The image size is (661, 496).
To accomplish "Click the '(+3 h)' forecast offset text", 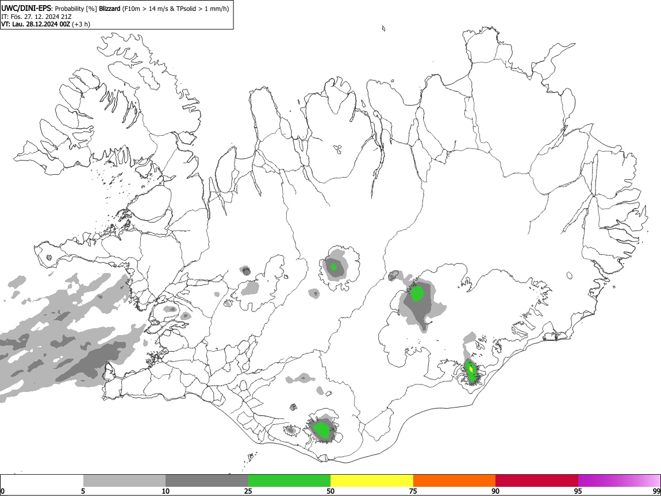I will 81,24.
